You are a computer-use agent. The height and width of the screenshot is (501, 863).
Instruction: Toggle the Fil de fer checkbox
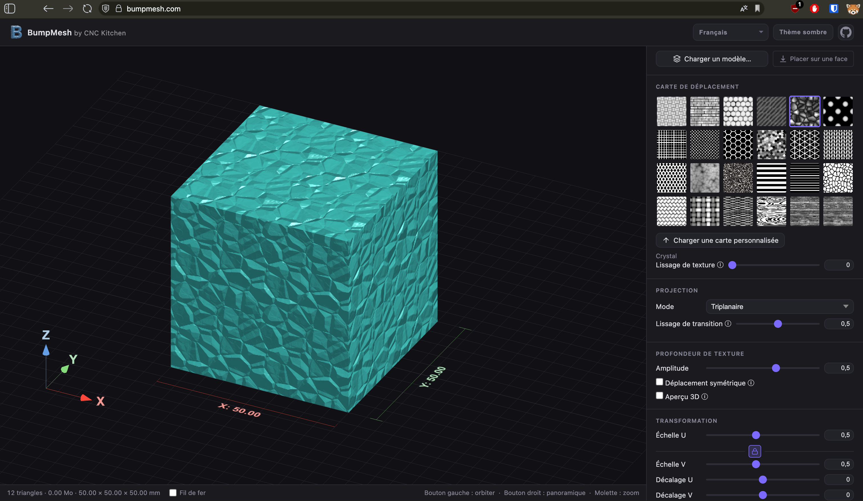point(173,493)
